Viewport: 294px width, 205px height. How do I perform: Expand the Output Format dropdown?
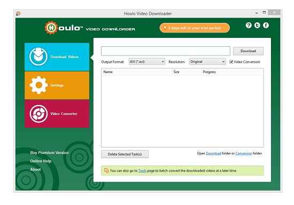pyautogui.click(x=147, y=62)
